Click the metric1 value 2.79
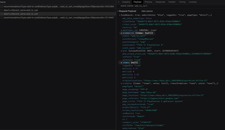The image size is (225, 130). [135, 69]
